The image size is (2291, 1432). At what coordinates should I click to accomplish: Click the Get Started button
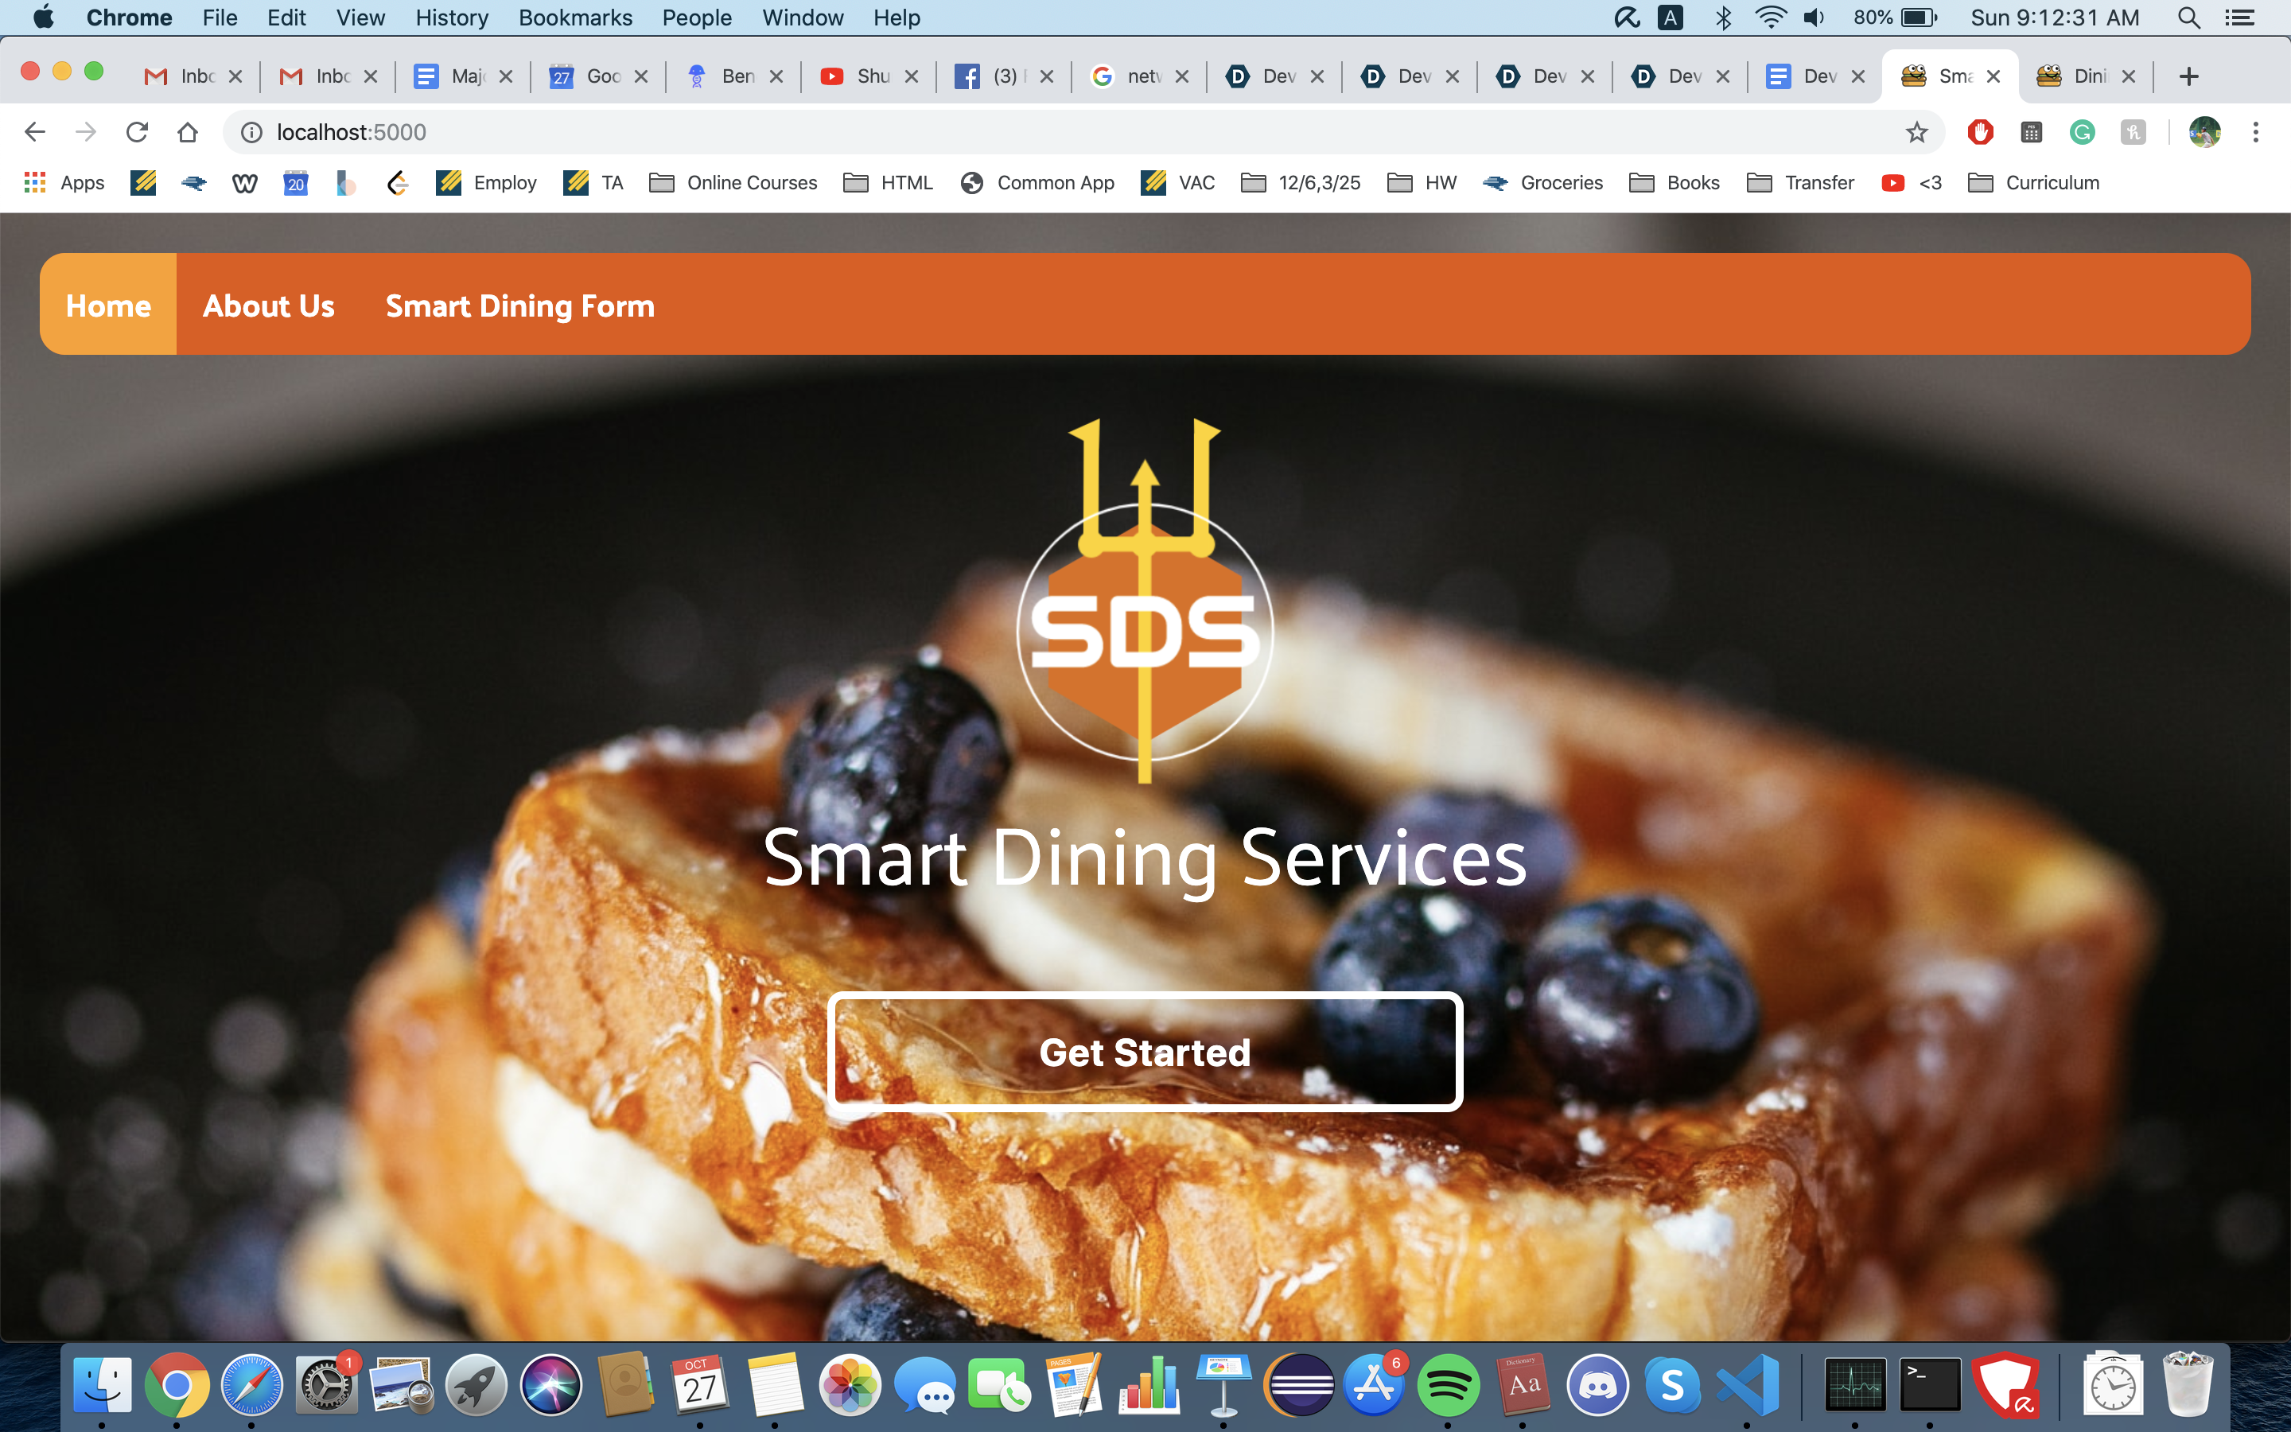1145,1053
